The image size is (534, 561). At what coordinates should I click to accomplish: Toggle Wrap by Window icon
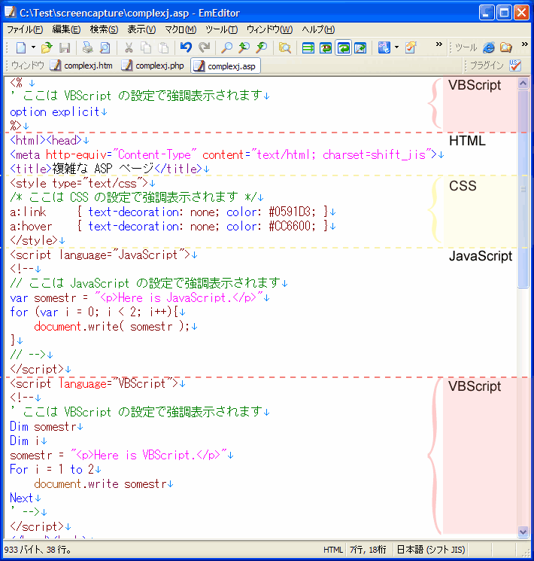[x=343, y=47]
